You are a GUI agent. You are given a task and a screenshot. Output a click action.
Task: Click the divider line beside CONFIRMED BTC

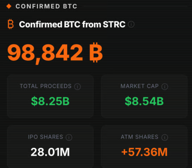135,6
